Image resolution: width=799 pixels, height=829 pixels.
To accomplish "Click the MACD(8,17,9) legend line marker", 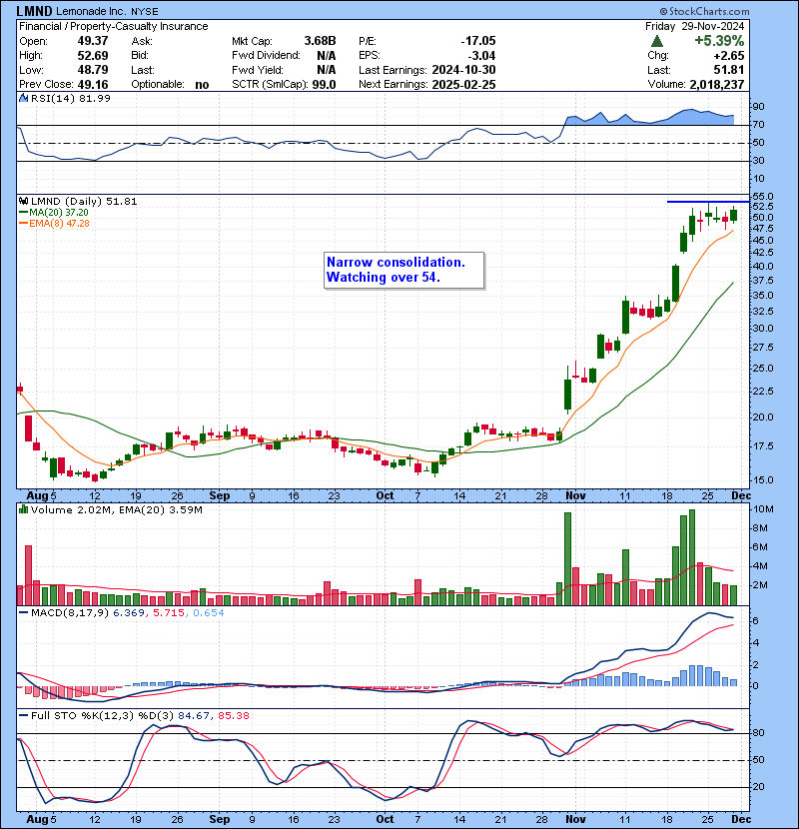I will 23,613.
